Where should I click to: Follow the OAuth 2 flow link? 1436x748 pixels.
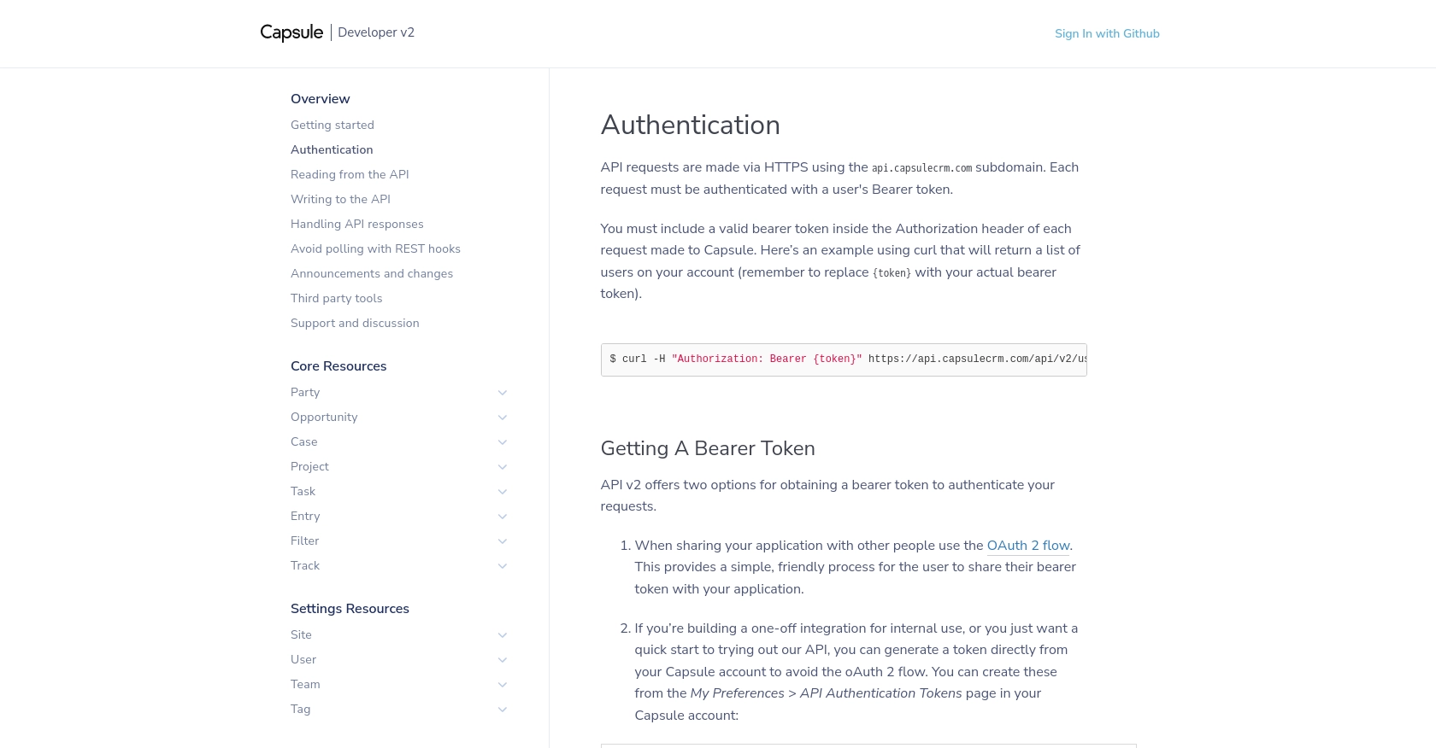1028,546
